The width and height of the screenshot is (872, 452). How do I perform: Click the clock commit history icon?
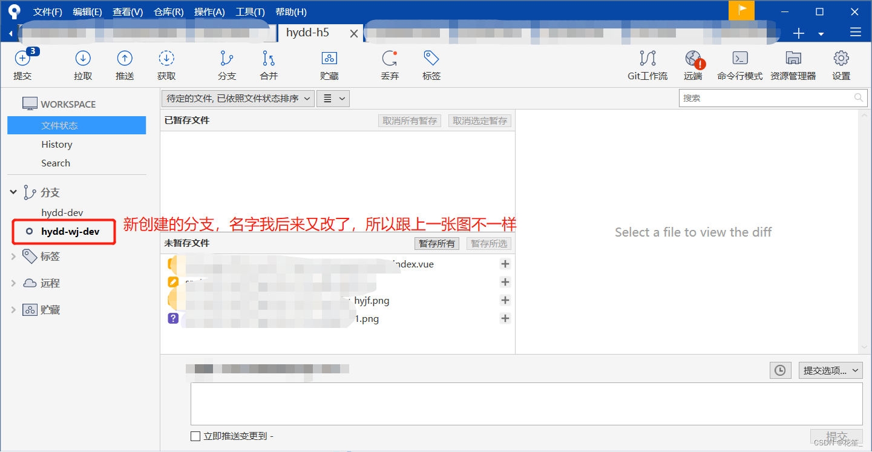[780, 370]
